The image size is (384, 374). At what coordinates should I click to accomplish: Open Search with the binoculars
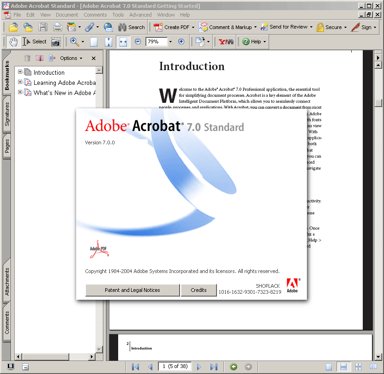click(131, 27)
